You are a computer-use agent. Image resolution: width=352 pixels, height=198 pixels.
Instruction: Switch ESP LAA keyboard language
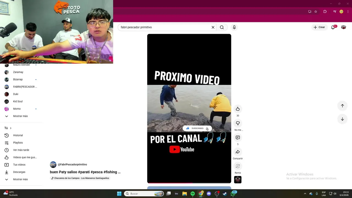pyautogui.click(x=324, y=194)
